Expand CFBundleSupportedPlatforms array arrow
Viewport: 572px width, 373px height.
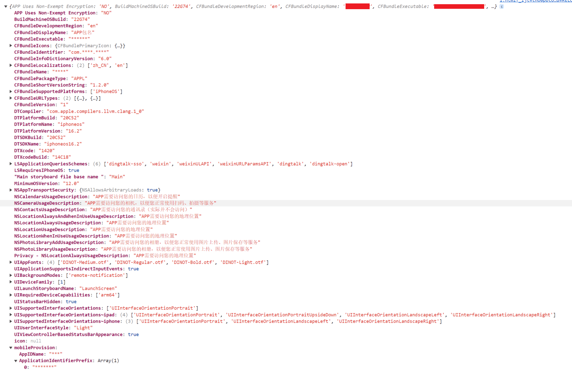[x=11, y=92]
